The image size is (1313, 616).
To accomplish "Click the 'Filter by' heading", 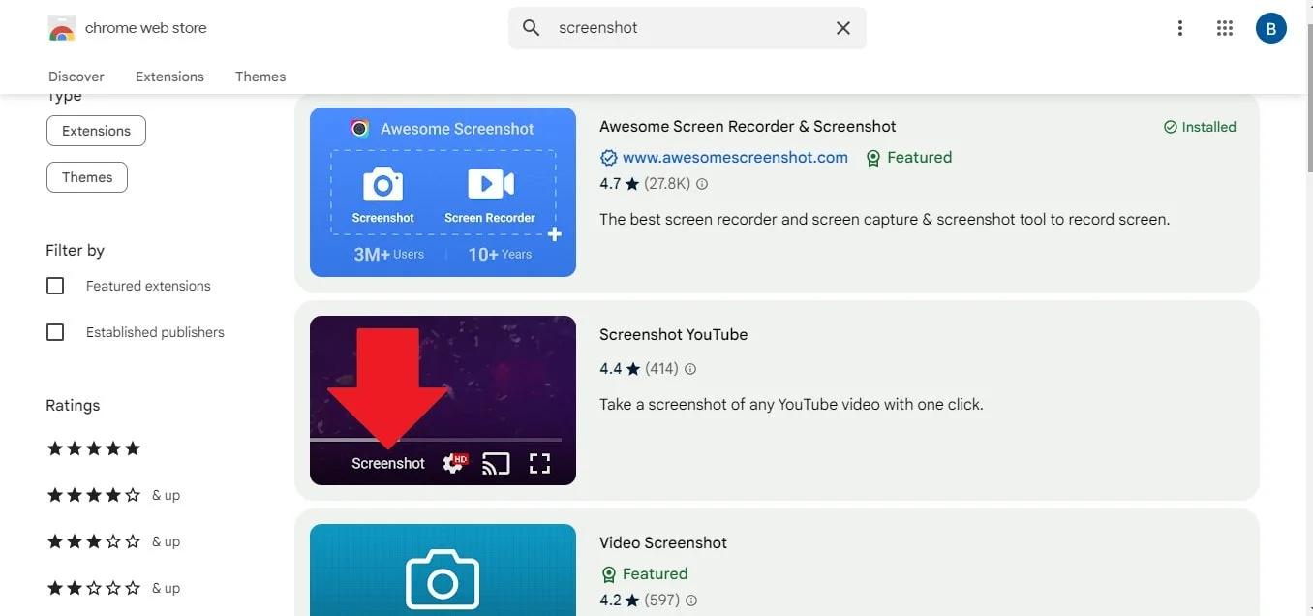I will pos(75,251).
